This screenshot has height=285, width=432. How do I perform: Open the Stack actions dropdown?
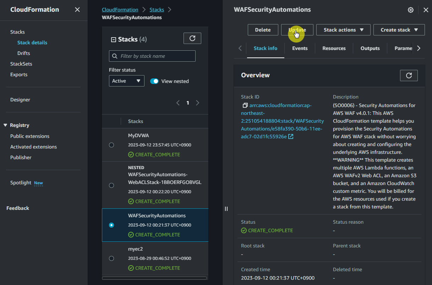click(x=343, y=30)
